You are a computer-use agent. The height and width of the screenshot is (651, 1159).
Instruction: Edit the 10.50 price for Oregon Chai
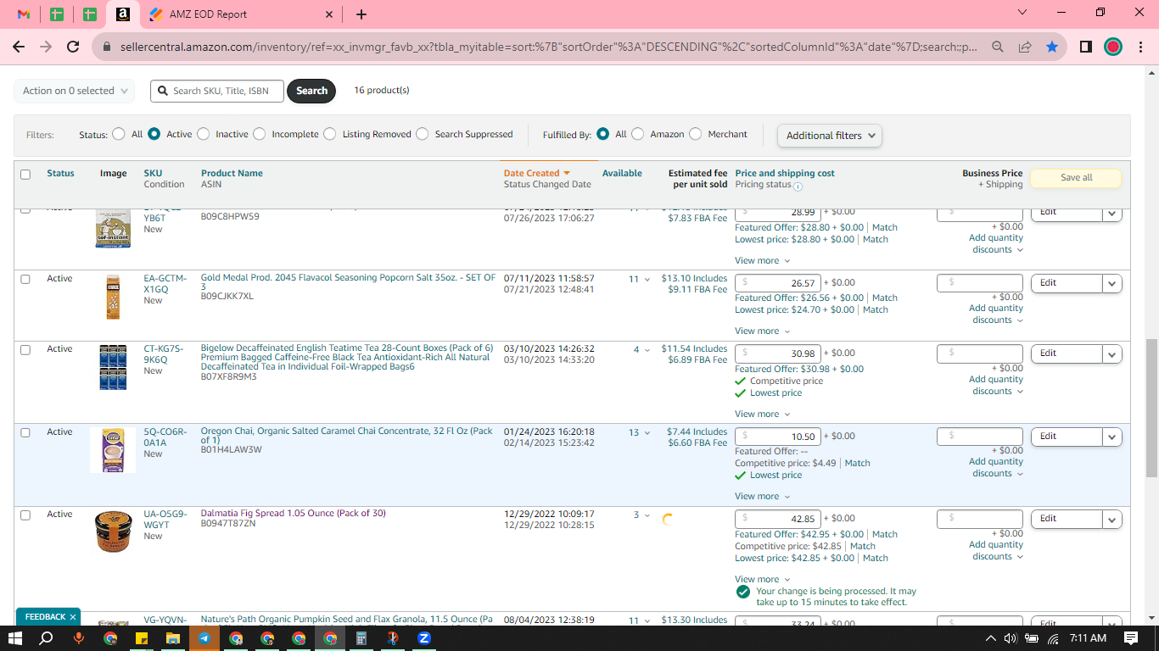(x=778, y=437)
